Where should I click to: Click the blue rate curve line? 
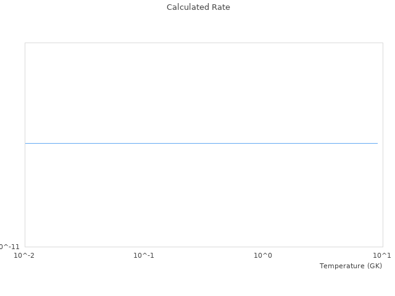tap(201, 143)
